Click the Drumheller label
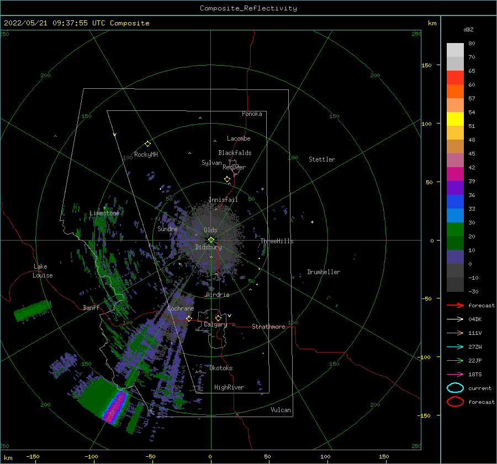Viewport: 497px width, 464px height. click(324, 272)
